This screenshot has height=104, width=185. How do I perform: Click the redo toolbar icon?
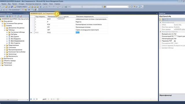[x=54, y=7]
